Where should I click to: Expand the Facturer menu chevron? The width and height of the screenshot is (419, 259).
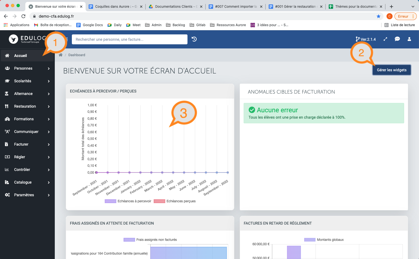pyautogui.click(x=49, y=145)
